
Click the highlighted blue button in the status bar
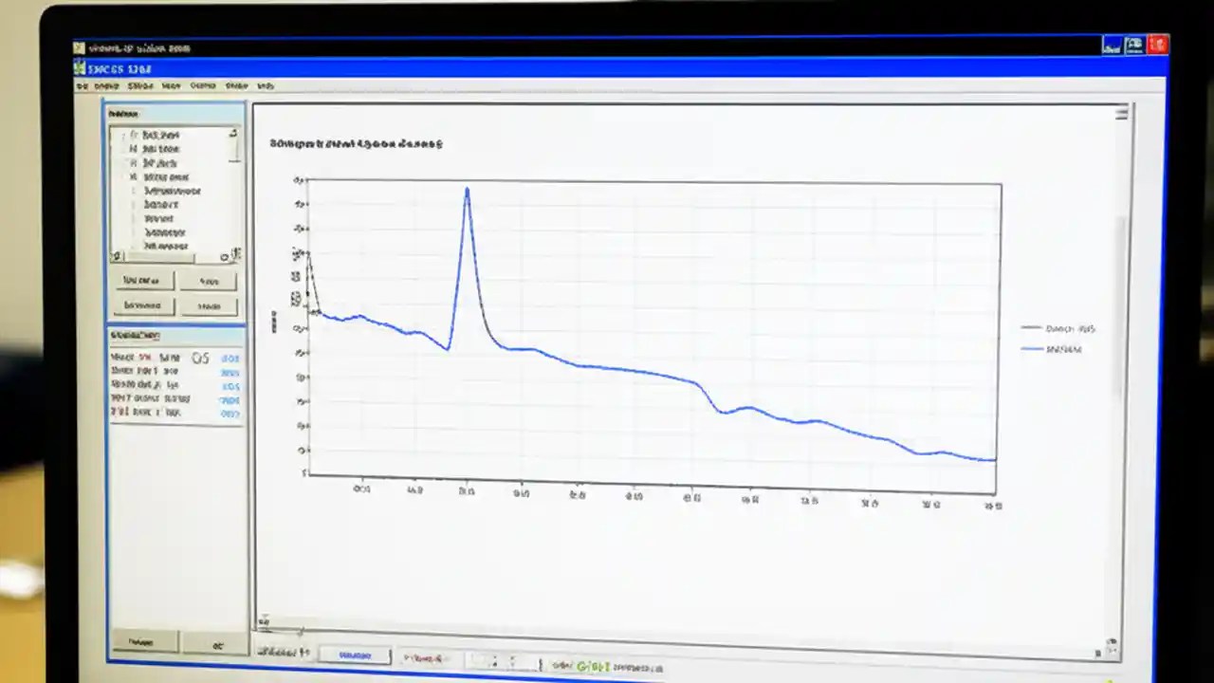(355, 655)
